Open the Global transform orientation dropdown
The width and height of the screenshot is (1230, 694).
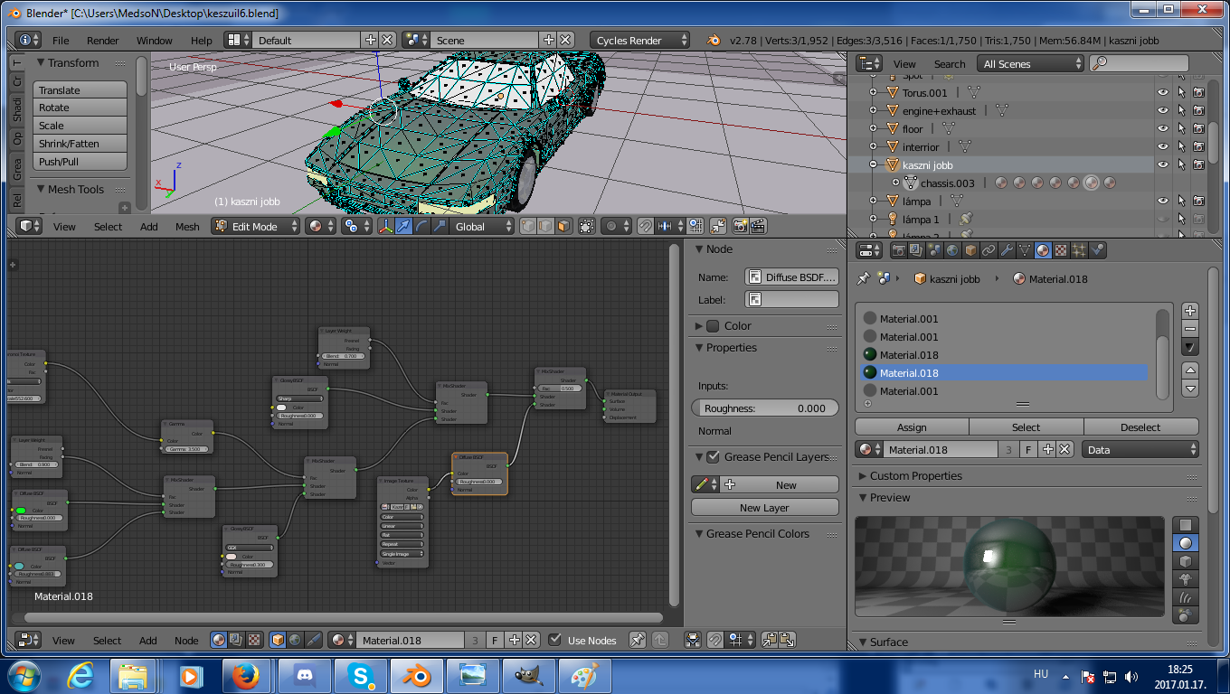(x=482, y=226)
